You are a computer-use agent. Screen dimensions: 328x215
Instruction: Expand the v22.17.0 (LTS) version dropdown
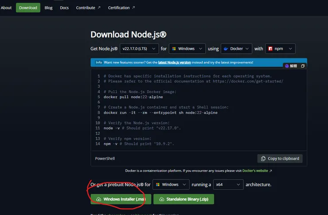(x=139, y=49)
